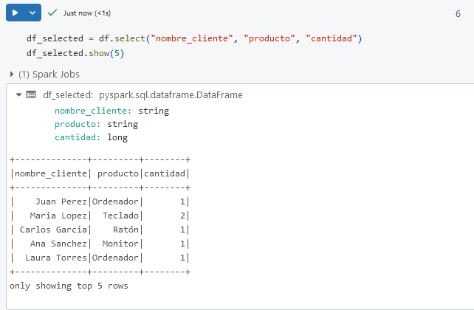The height and width of the screenshot is (310, 474).
Task: Click cell number 6 indicator
Action: tap(458, 14)
